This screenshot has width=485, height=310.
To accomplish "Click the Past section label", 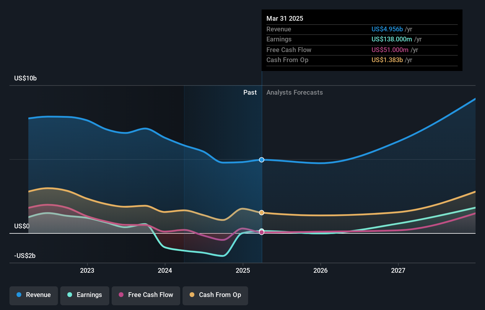I will (250, 92).
